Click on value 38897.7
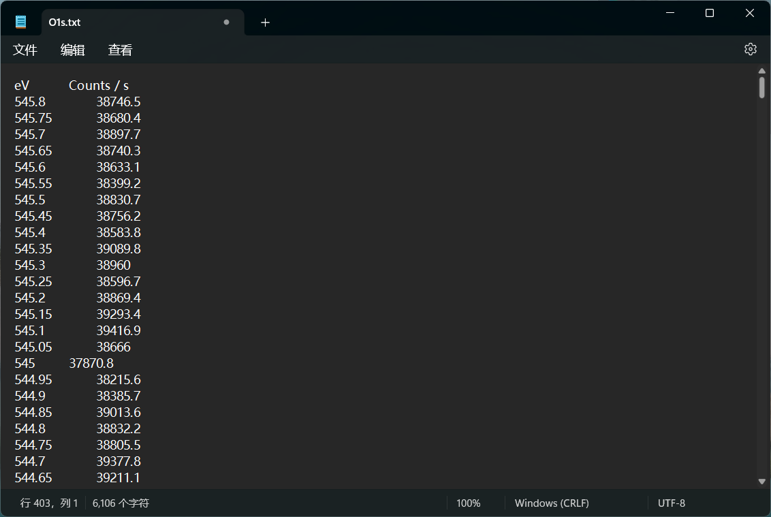 [x=119, y=134]
